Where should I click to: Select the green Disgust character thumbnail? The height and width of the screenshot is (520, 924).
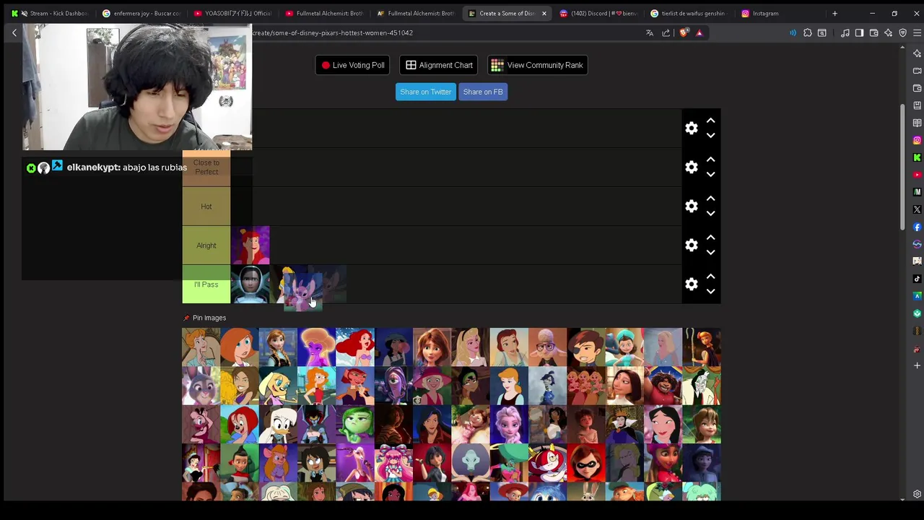pos(355,425)
